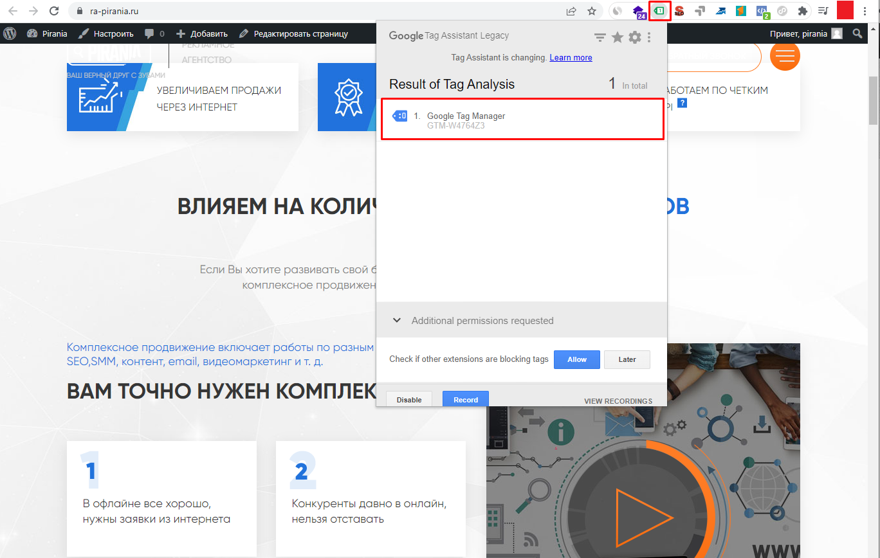Click the share page icon in address bar
The height and width of the screenshot is (558, 880).
571,11
